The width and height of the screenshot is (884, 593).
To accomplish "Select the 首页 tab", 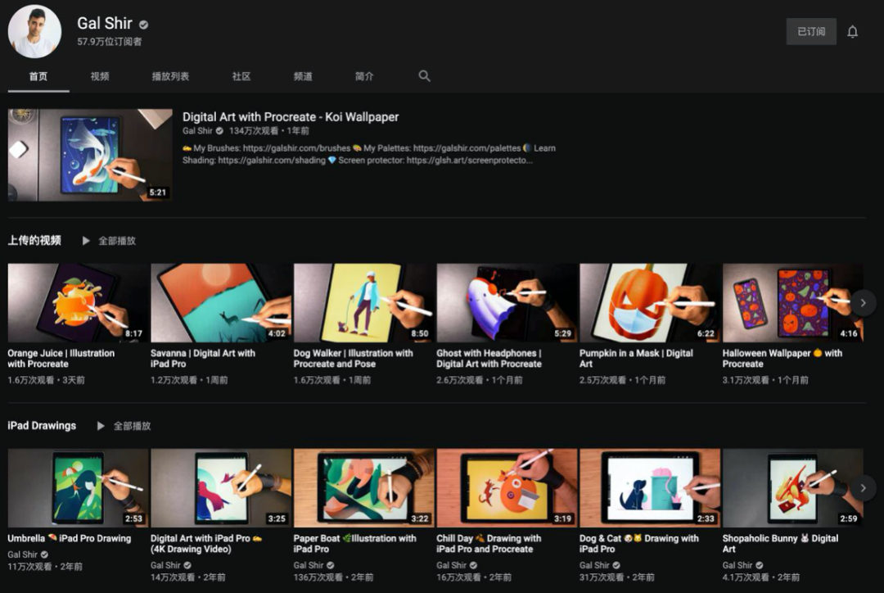I will 38,76.
